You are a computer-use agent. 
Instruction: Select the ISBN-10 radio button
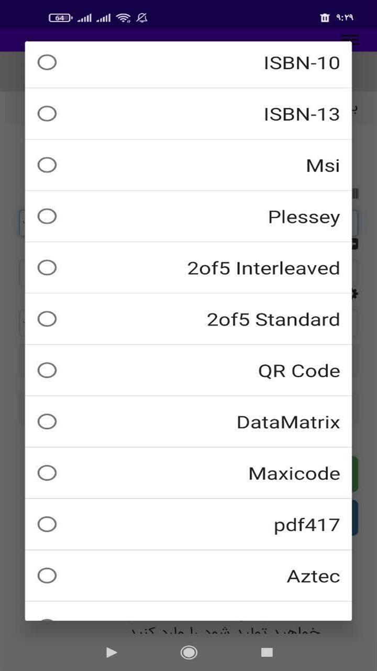pyautogui.click(x=47, y=62)
